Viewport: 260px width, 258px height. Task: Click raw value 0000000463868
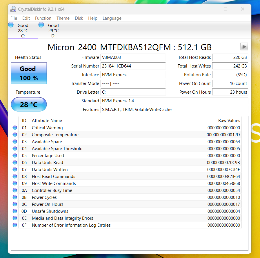pos(224,183)
